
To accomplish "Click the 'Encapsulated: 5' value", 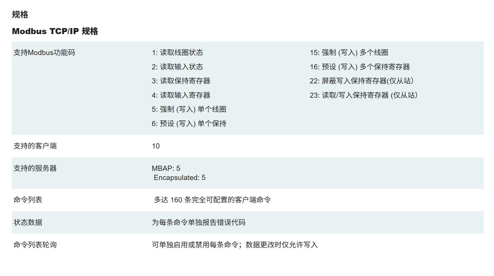I will (x=180, y=178).
